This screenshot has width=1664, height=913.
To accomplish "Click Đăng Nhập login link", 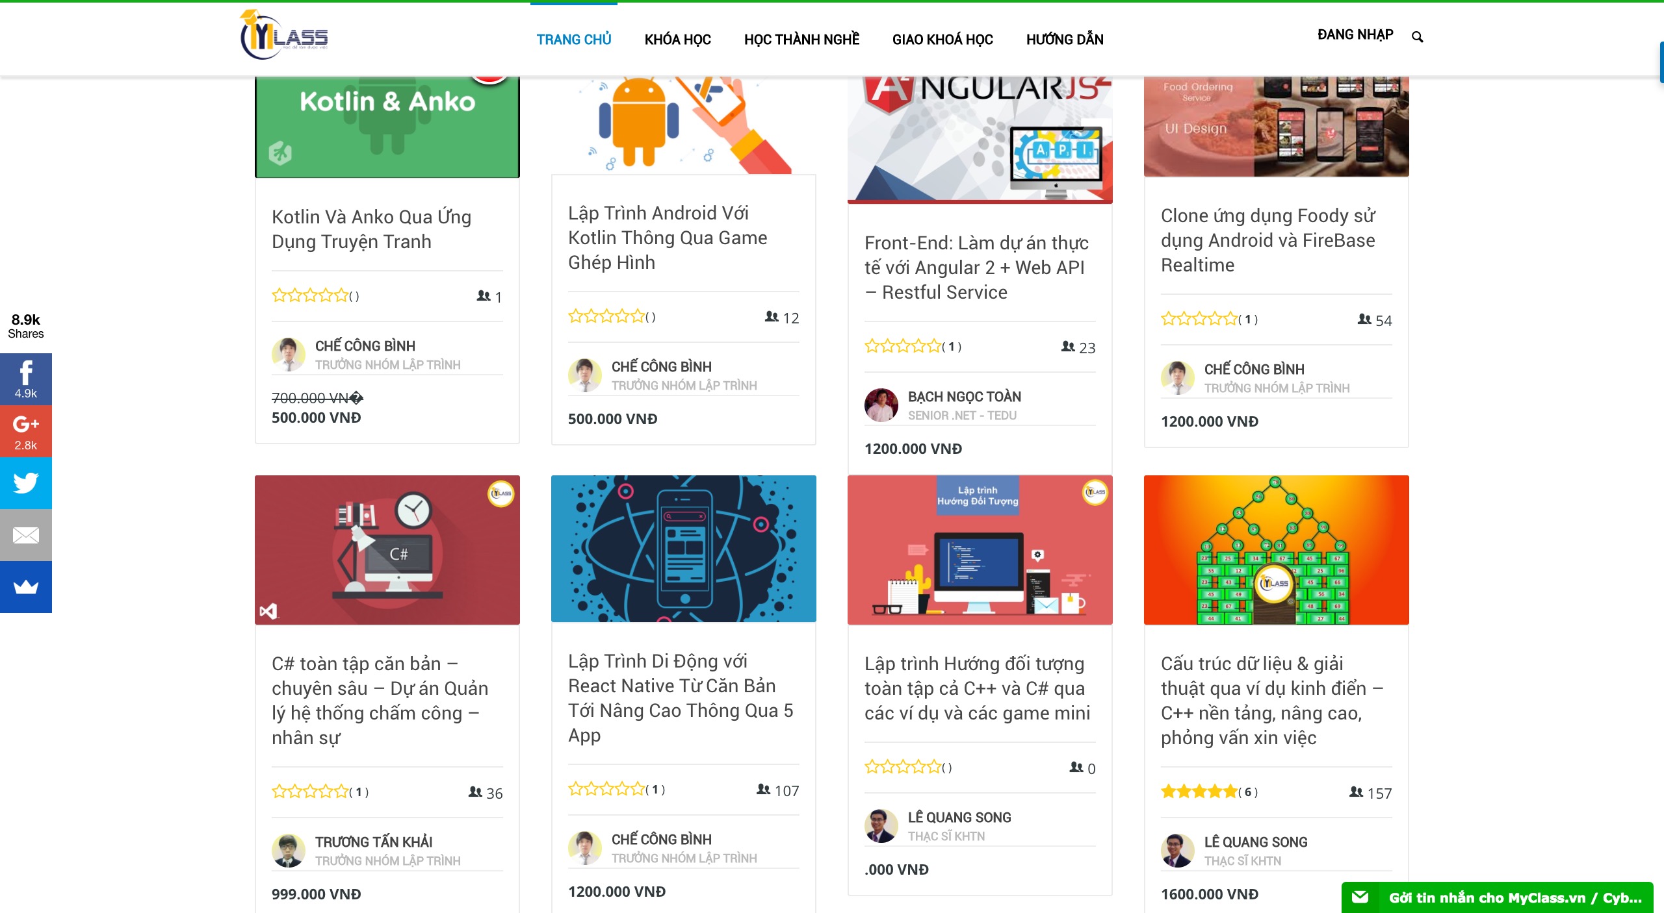I will [1355, 35].
